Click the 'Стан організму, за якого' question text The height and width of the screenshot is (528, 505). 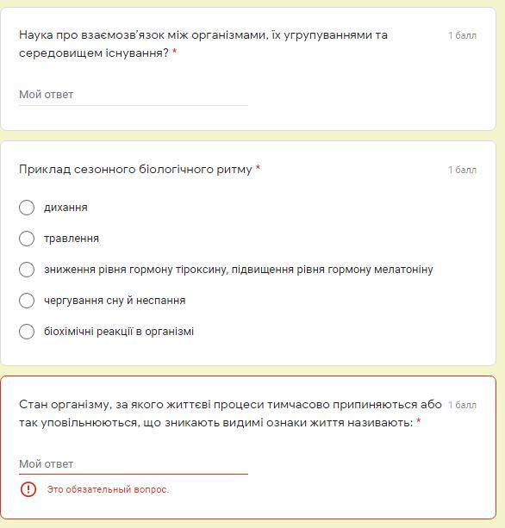tap(230, 413)
